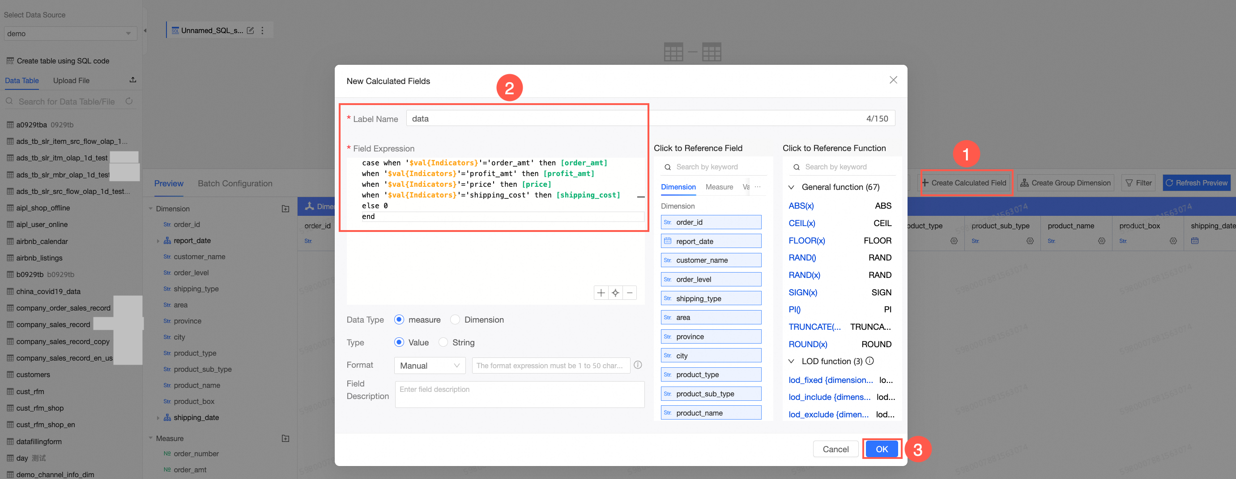This screenshot has height=479, width=1236.
Task: Click the center locate icon in expression editor
Action: [x=615, y=293]
